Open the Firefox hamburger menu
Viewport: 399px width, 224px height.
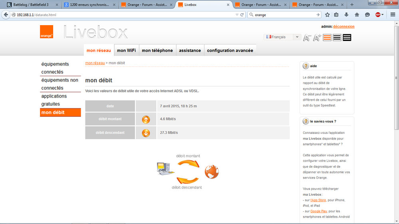pos(393,15)
